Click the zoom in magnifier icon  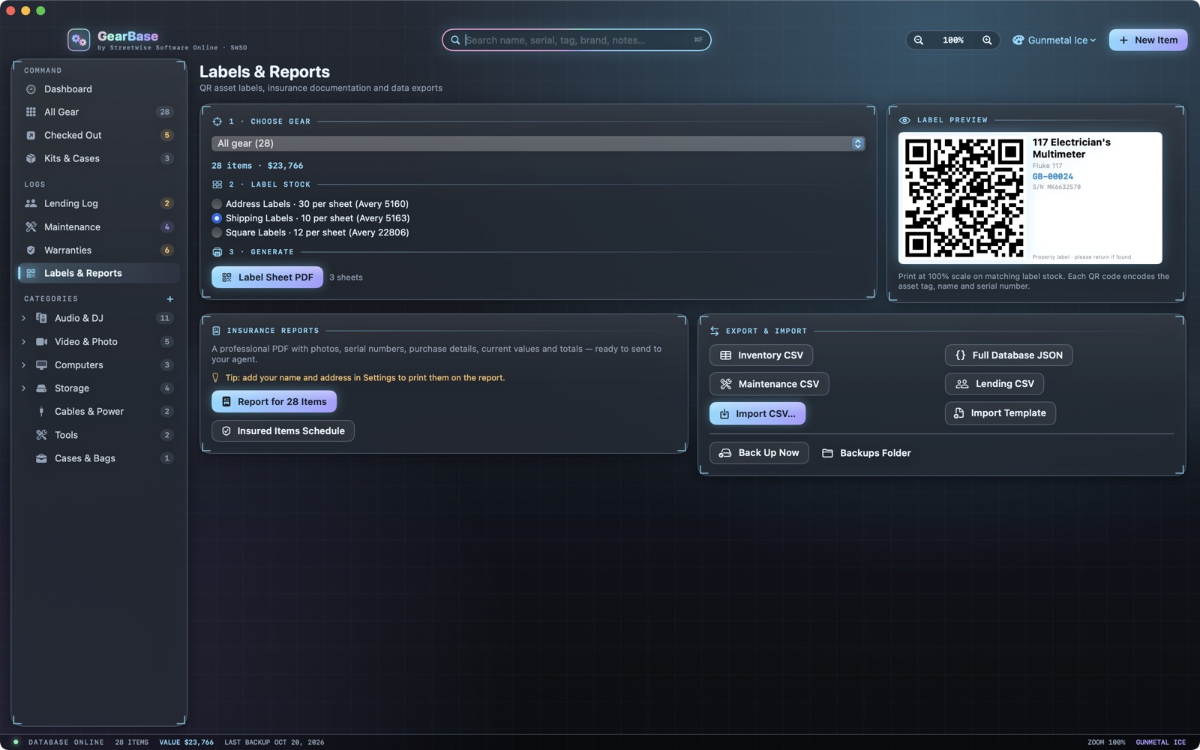(x=987, y=40)
